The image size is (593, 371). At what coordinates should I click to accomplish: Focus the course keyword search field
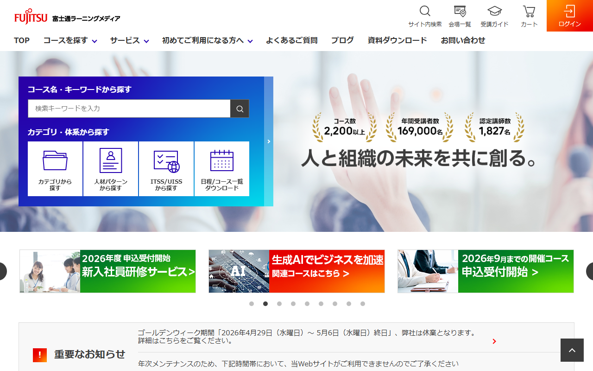129,109
